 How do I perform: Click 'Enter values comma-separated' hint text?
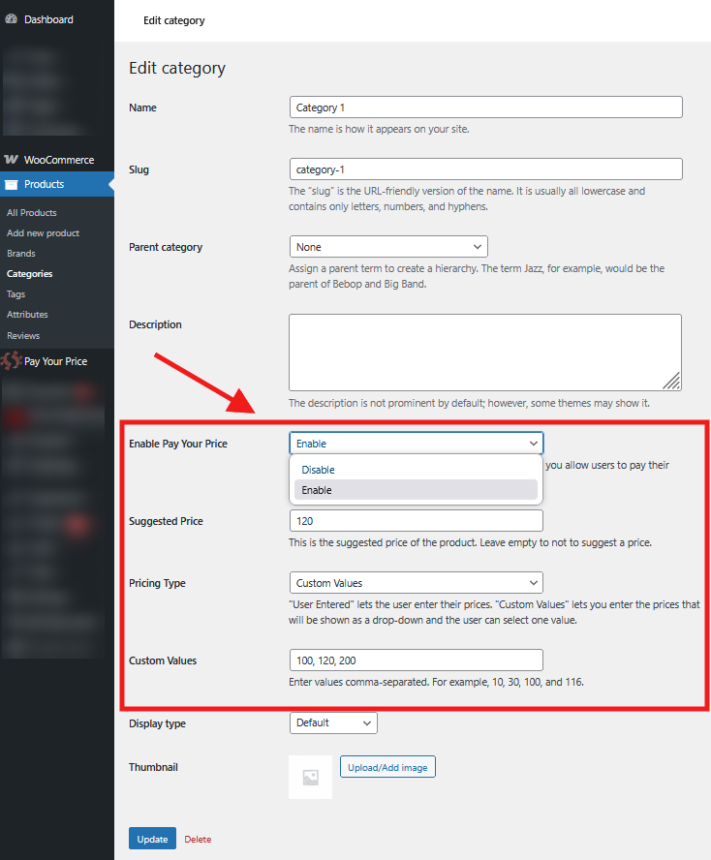click(437, 683)
